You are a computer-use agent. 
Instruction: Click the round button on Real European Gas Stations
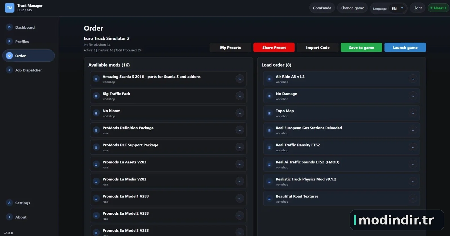(413, 131)
